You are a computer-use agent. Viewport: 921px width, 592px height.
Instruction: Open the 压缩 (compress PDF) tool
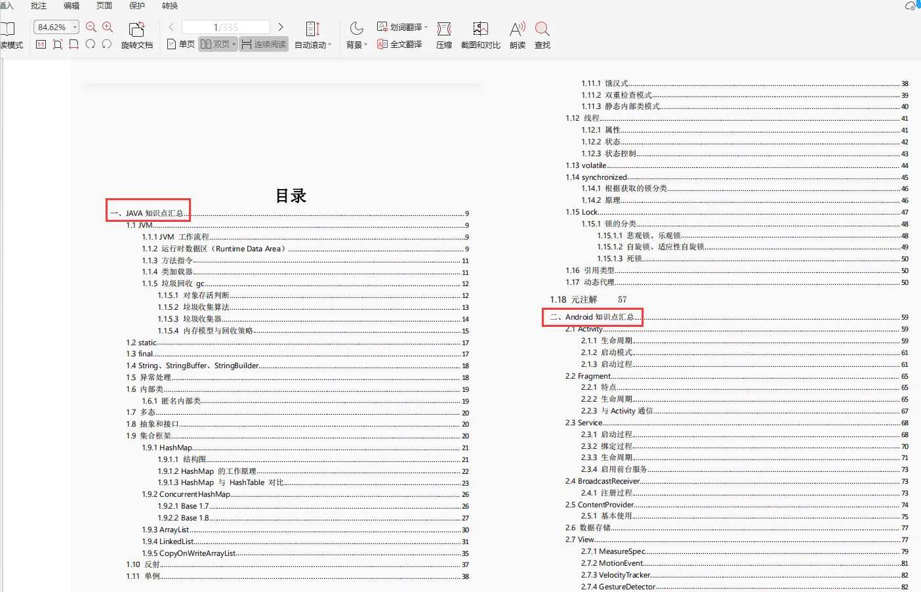444,34
